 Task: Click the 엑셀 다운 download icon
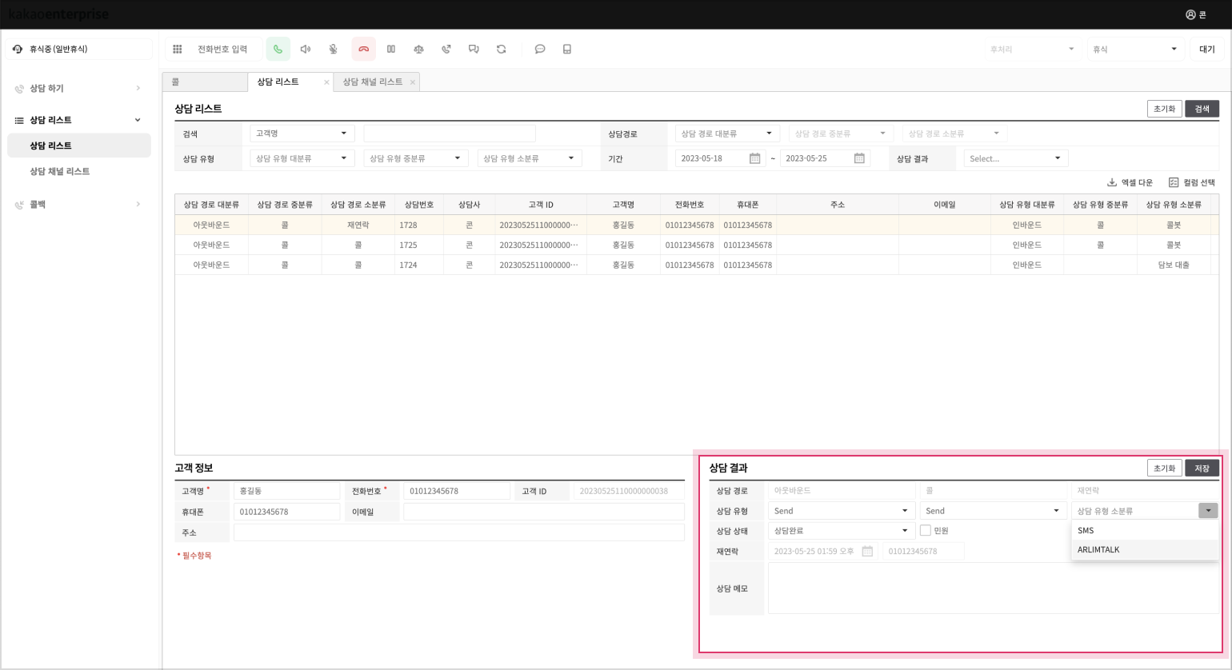[x=1112, y=182]
